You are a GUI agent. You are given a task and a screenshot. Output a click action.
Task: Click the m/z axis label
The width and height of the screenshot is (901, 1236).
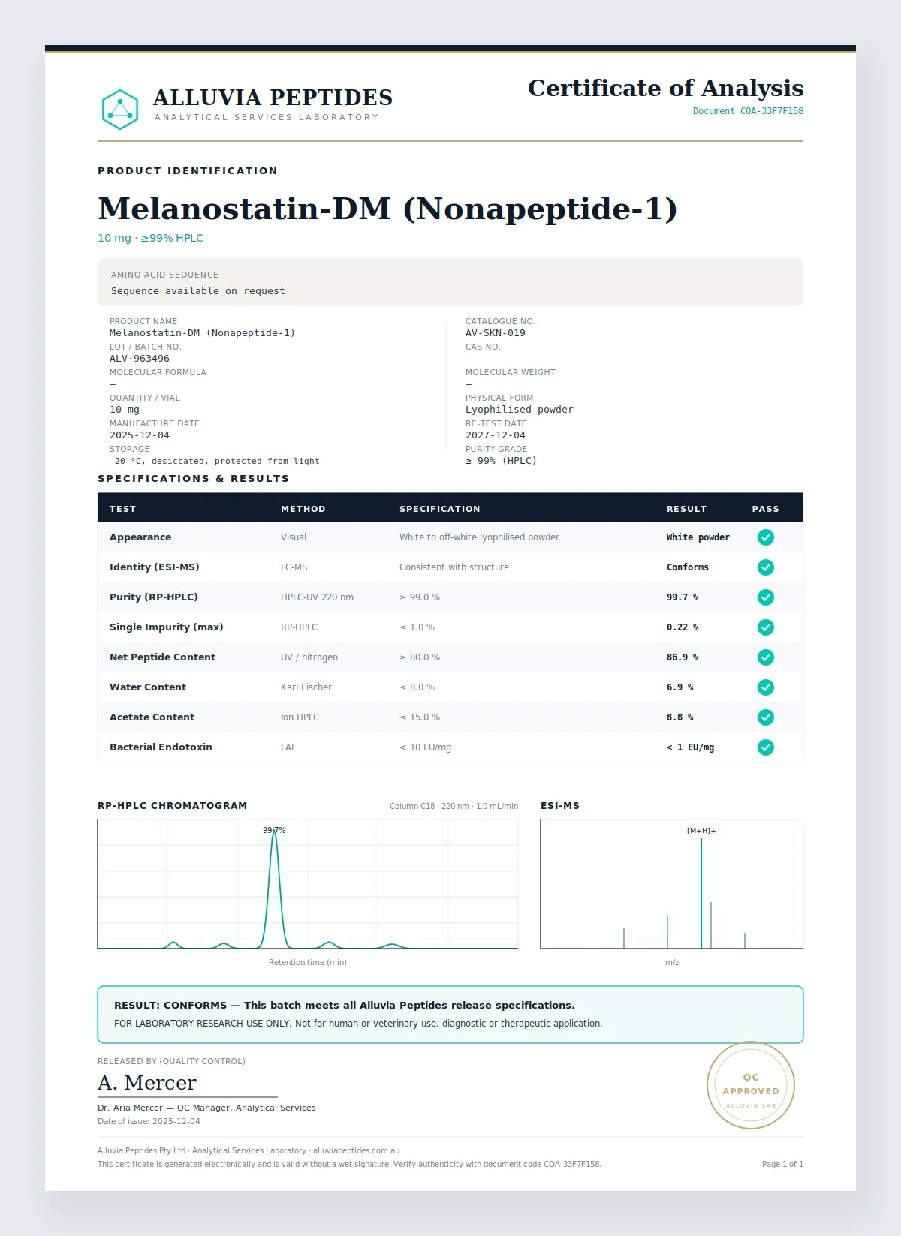(672, 962)
